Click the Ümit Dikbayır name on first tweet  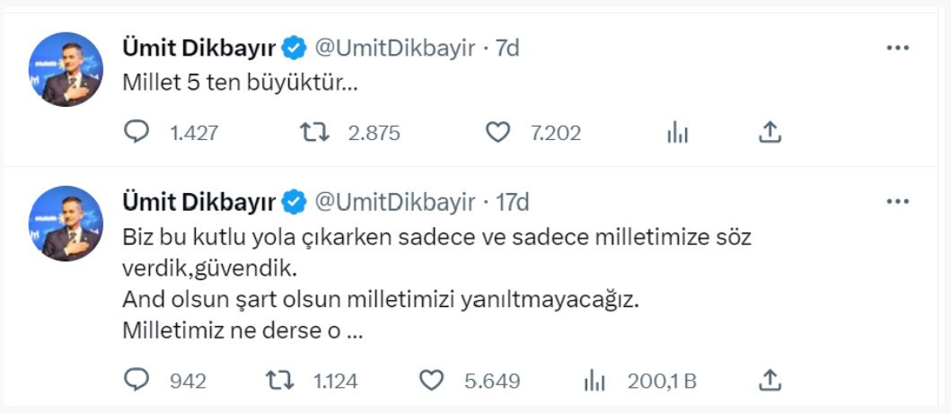(x=198, y=48)
